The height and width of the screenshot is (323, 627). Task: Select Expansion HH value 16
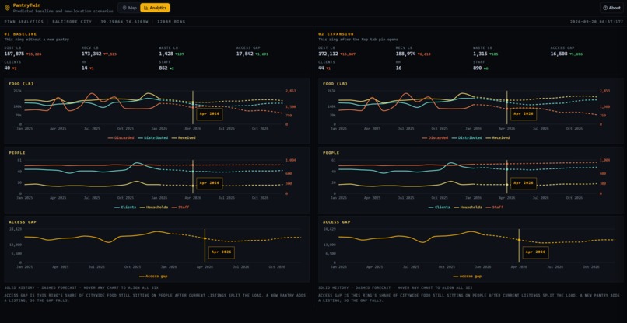pos(398,68)
